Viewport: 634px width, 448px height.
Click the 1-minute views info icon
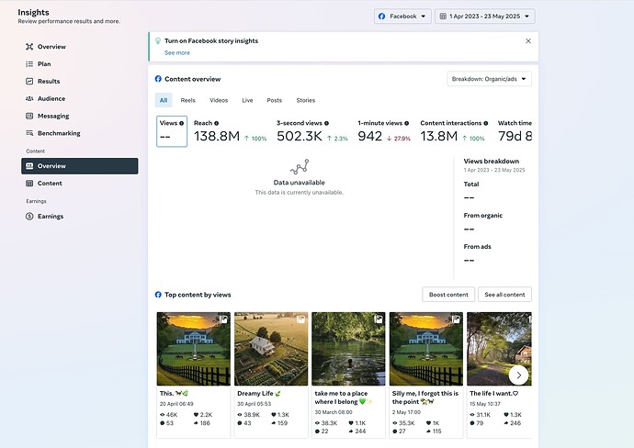coord(406,123)
